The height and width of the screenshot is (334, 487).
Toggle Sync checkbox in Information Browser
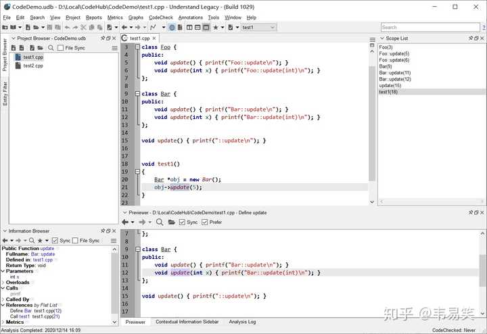(x=55, y=241)
